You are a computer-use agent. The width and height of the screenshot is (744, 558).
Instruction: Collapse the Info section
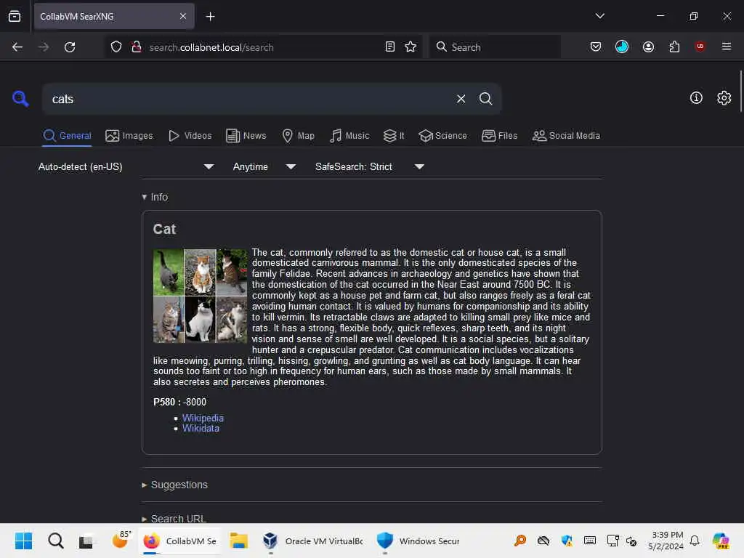(155, 197)
